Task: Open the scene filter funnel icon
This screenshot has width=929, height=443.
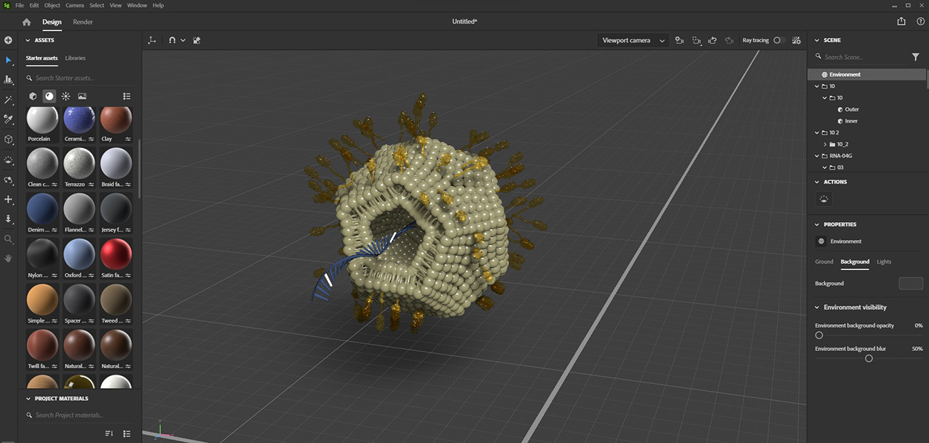Action: [916, 57]
